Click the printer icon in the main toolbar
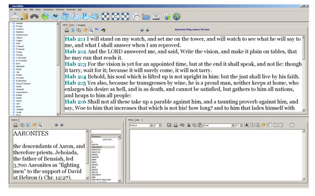 (15, 16)
